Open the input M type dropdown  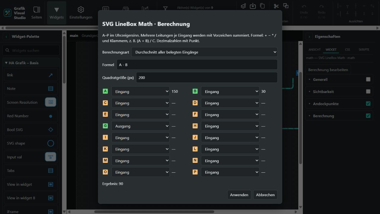(140, 161)
